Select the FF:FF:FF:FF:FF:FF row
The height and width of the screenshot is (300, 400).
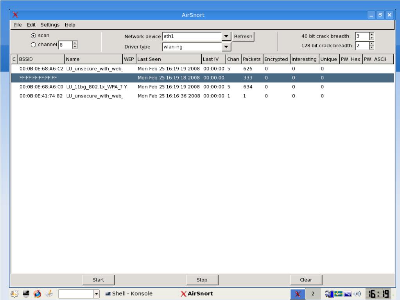point(202,78)
